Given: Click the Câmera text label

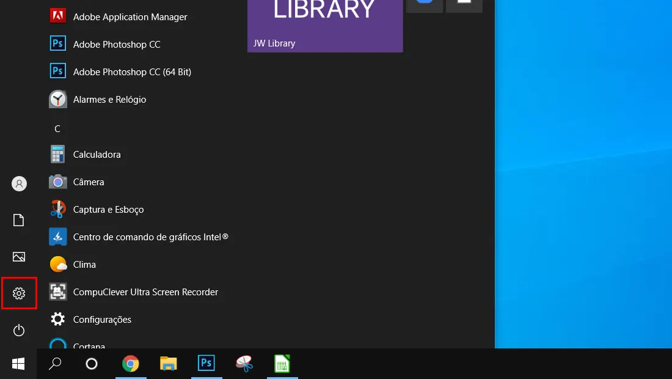Looking at the screenshot, I should click(x=89, y=182).
